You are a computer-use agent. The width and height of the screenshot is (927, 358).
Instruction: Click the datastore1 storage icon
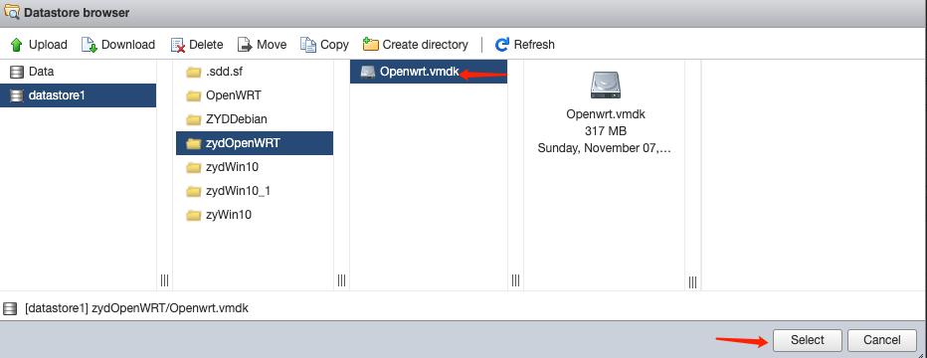(17, 95)
